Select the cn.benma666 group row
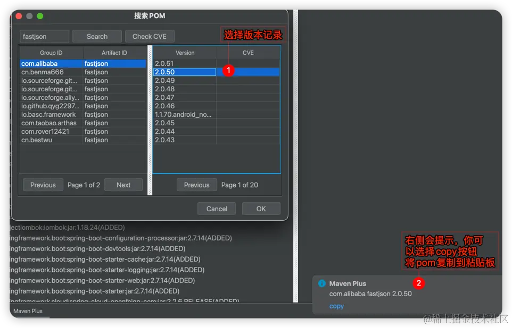 tap(83, 72)
